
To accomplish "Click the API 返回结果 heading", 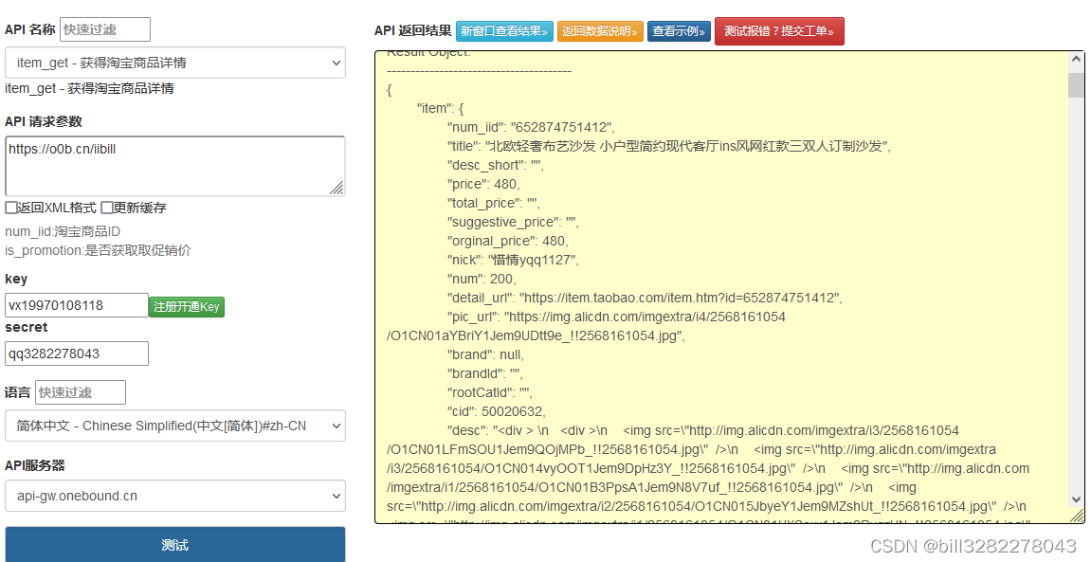I will tap(412, 30).
